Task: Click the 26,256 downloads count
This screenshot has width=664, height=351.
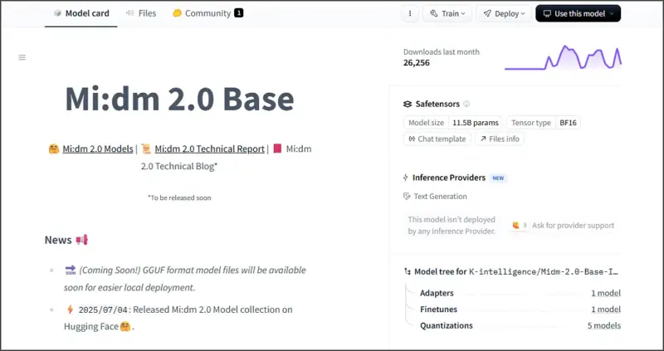Action: tap(417, 63)
